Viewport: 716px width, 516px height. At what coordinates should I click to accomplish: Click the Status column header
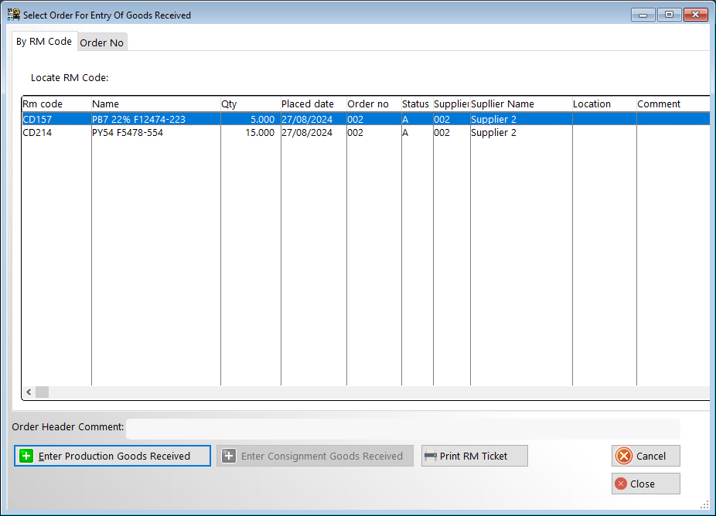point(416,104)
